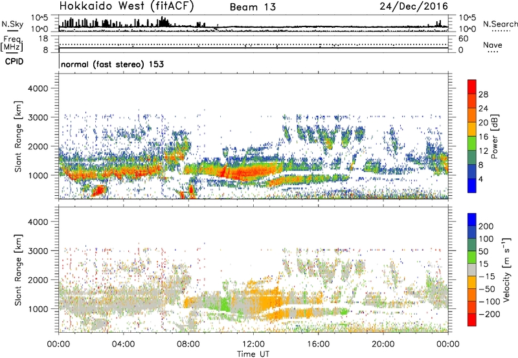This screenshot has height=358, width=518.
Task: Click the '18' frequency axis value
Action: tap(43, 39)
